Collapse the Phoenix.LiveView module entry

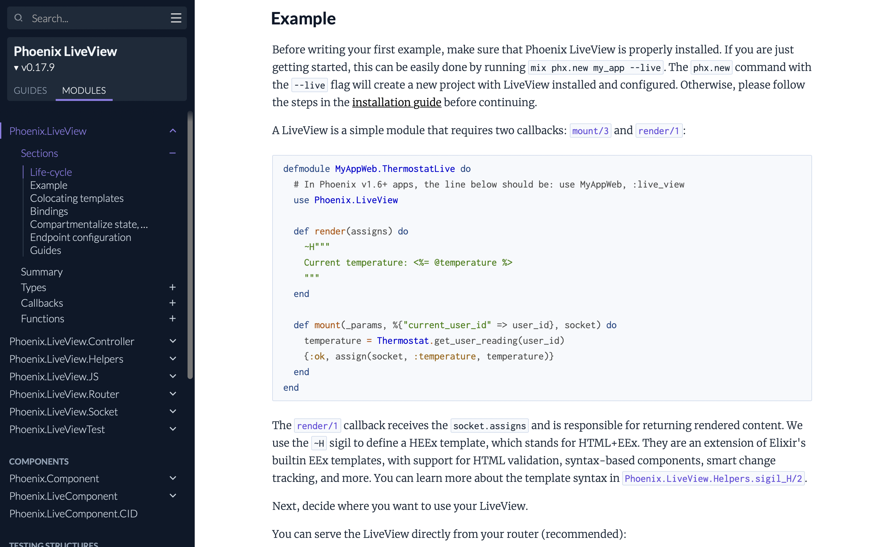(x=173, y=131)
